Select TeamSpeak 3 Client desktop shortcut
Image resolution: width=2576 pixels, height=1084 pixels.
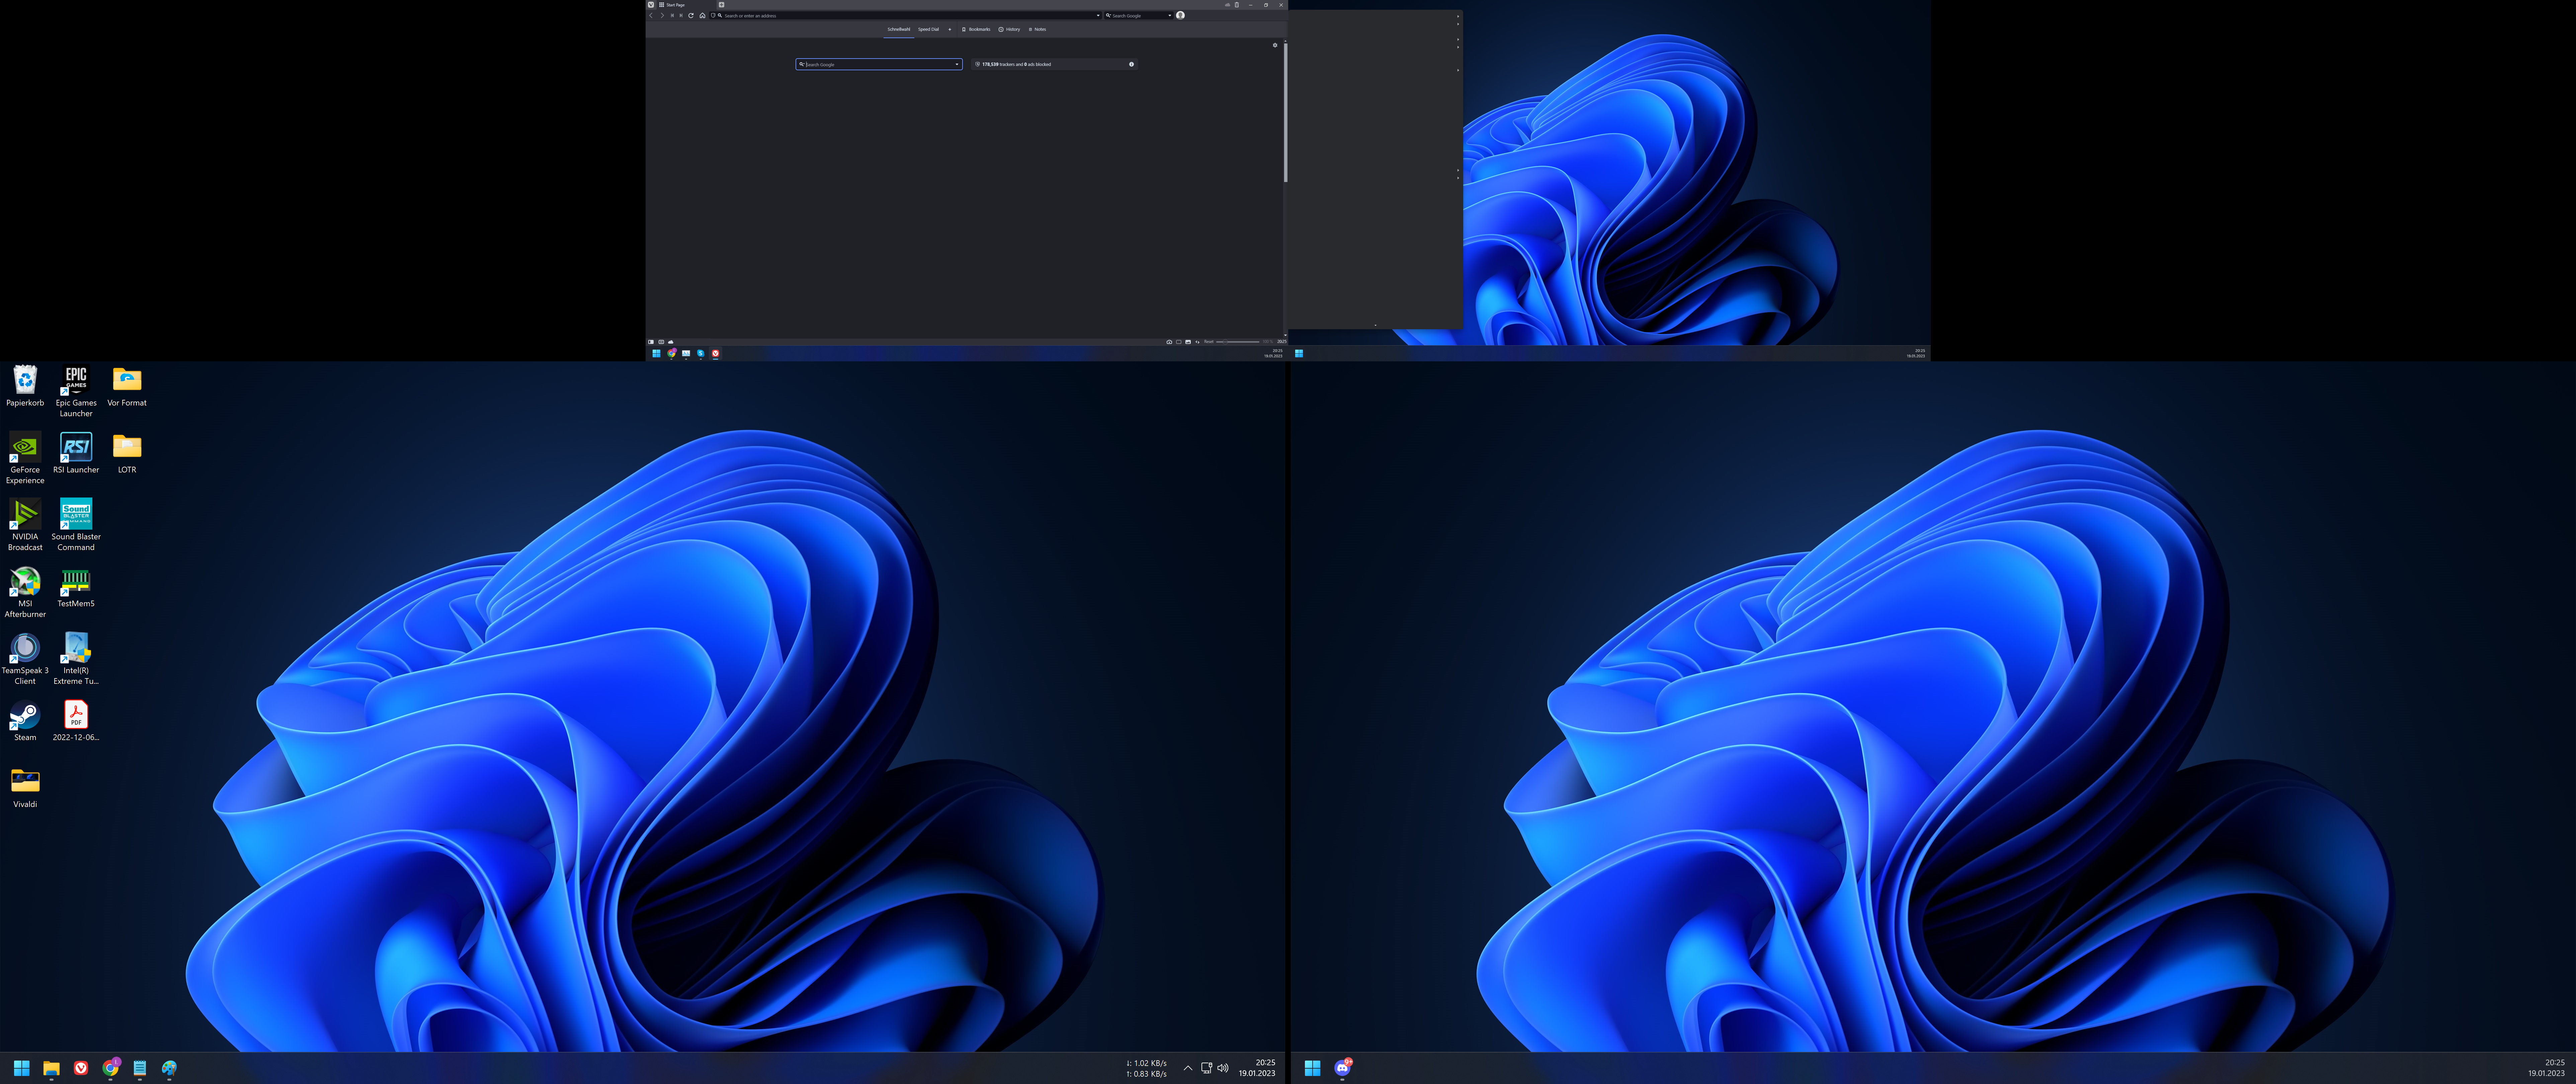pyautogui.click(x=25, y=659)
